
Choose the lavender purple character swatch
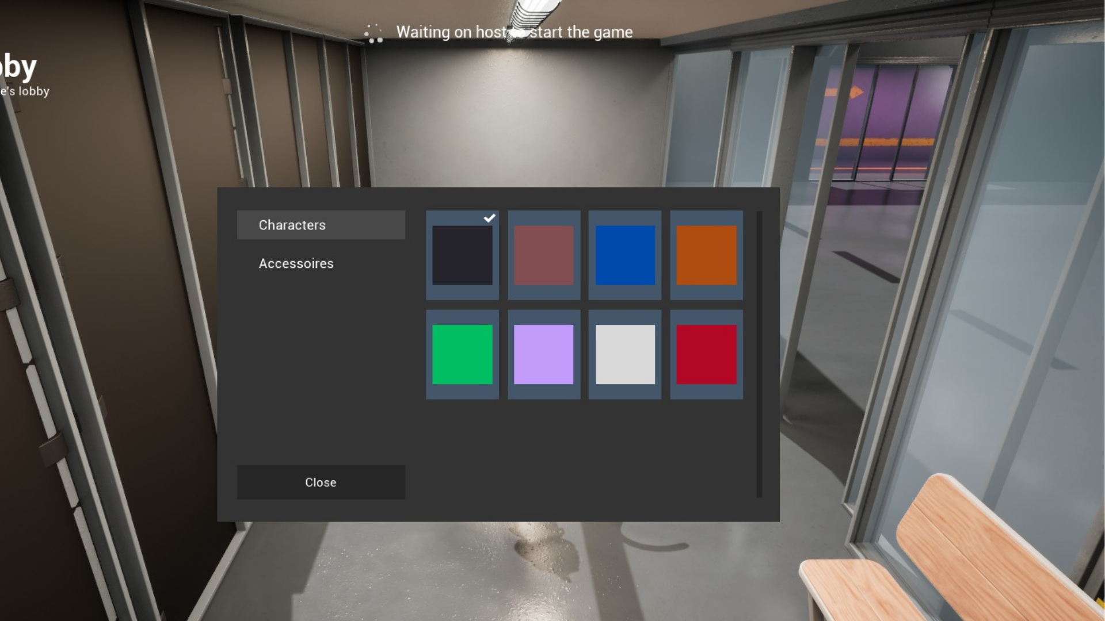coord(543,354)
